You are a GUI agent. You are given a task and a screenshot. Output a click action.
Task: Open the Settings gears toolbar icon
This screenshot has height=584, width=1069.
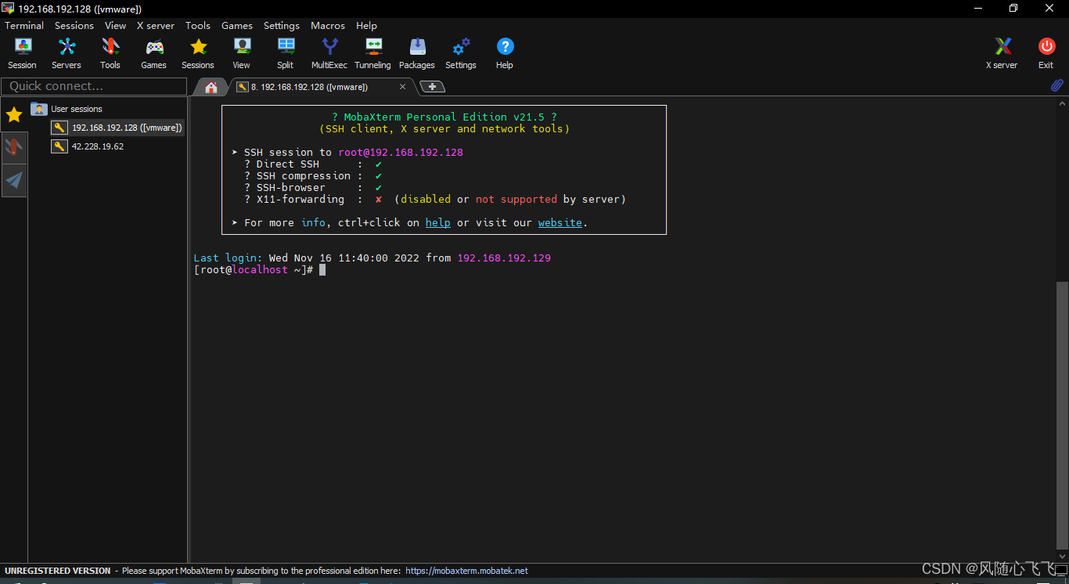[x=461, y=53]
